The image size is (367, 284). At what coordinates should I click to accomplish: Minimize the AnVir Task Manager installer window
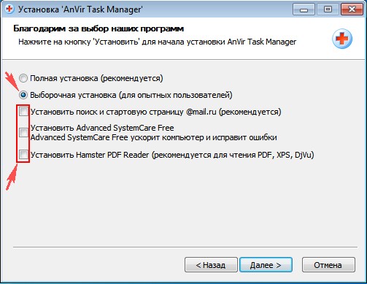click(x=304, y=9)
